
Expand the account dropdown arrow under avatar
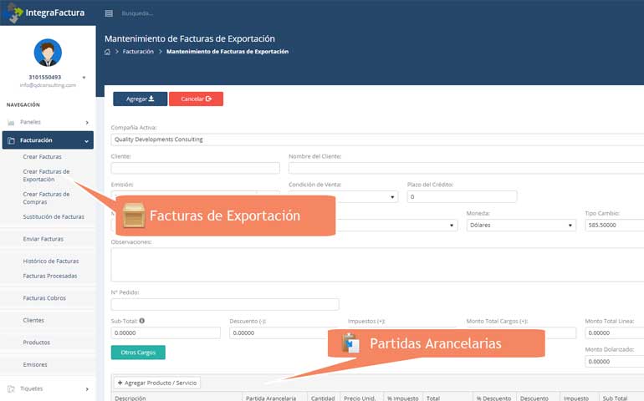point(84,78)
